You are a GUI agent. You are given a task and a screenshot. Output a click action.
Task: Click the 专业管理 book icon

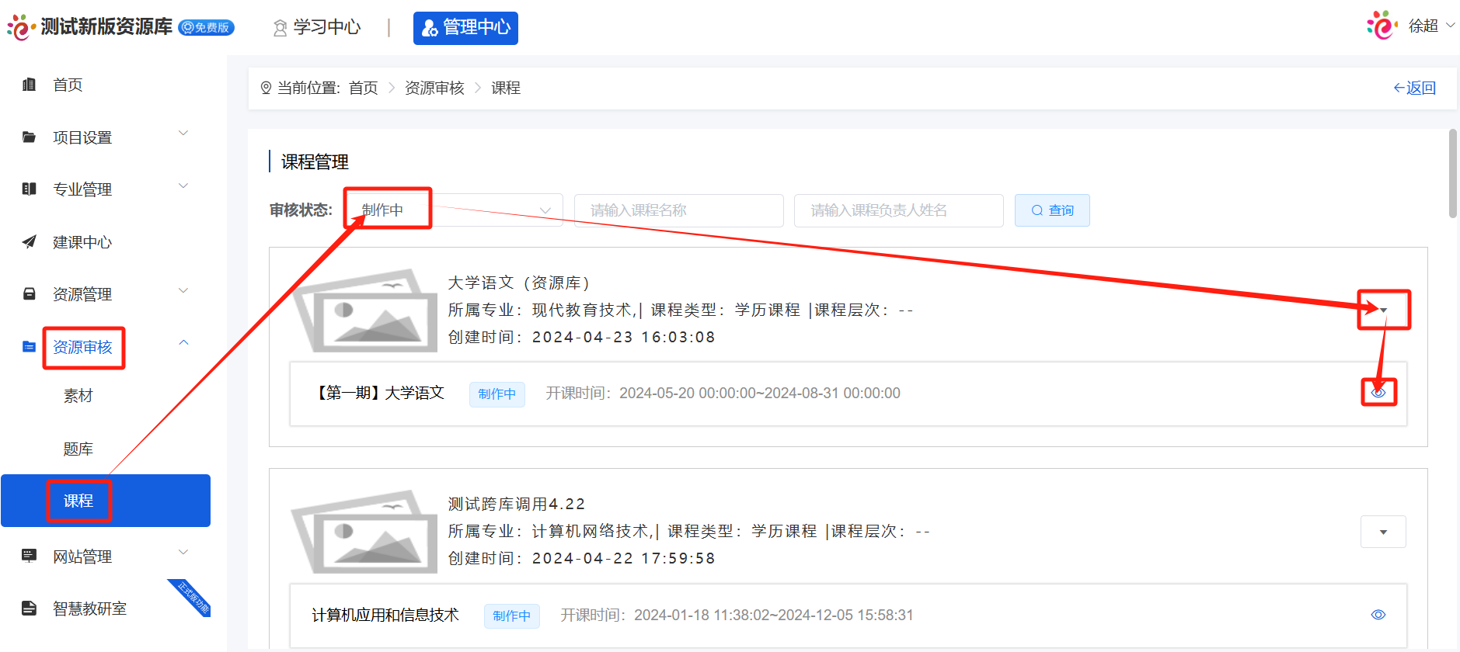coord(30,189)
